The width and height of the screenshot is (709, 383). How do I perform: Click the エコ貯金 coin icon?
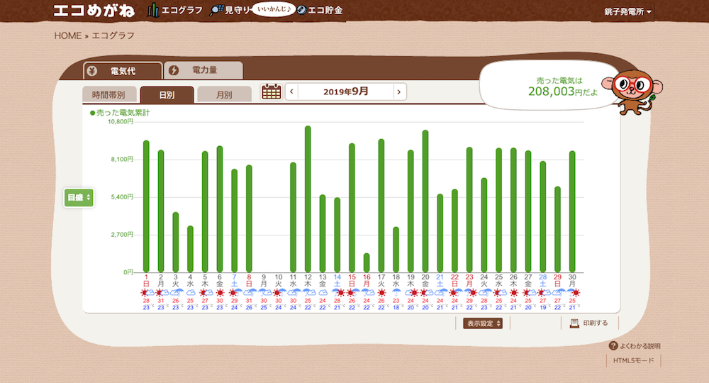301,10
